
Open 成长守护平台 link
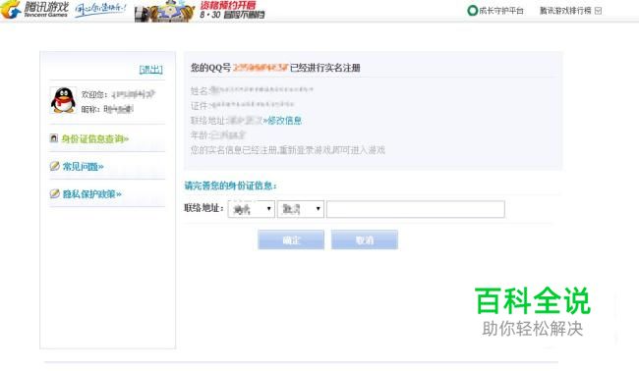pos(501,11)
